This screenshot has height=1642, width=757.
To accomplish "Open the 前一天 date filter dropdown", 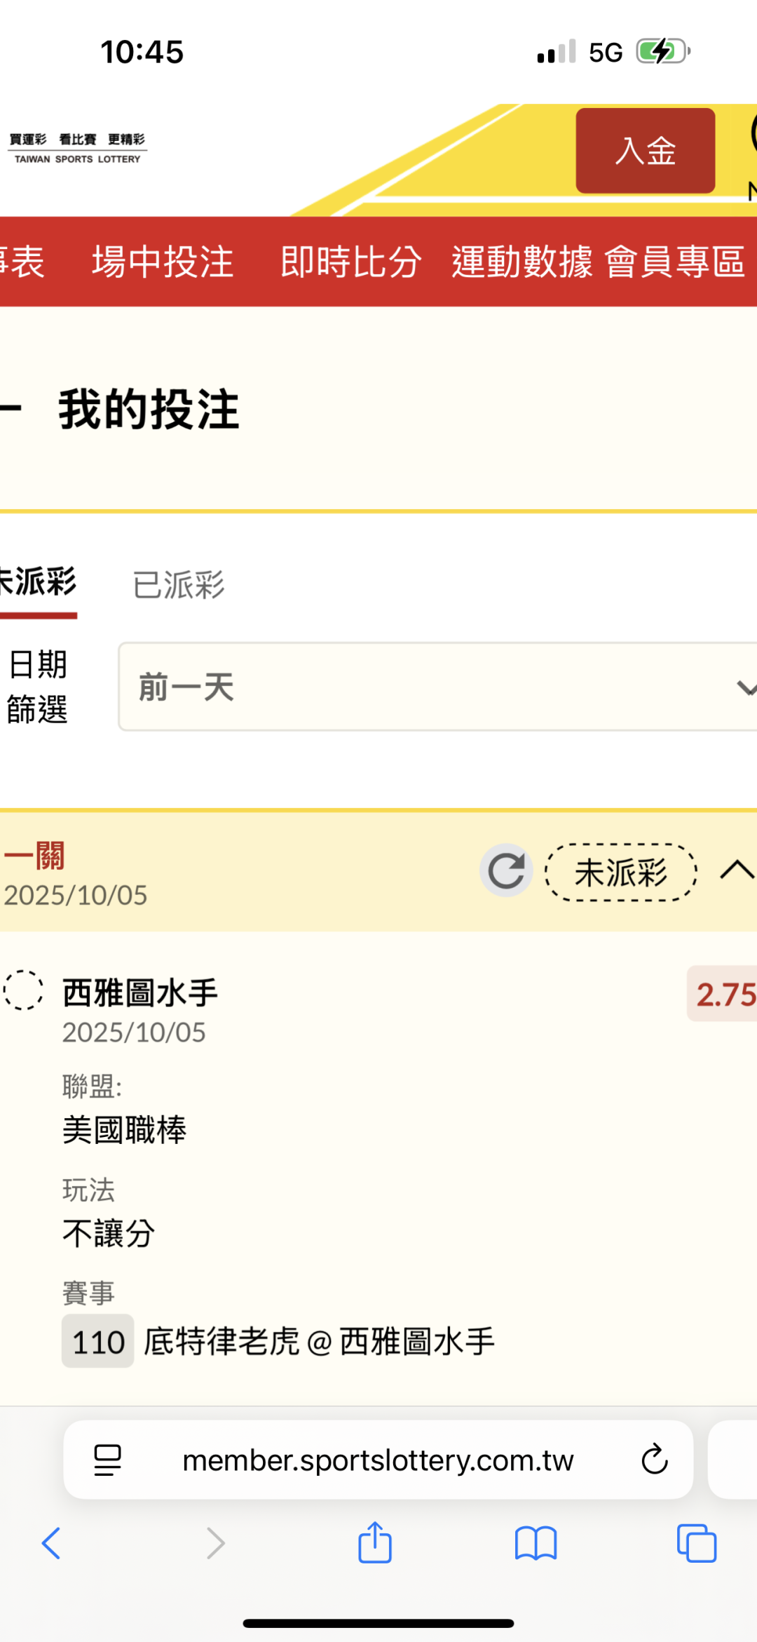I will point(438,687).
